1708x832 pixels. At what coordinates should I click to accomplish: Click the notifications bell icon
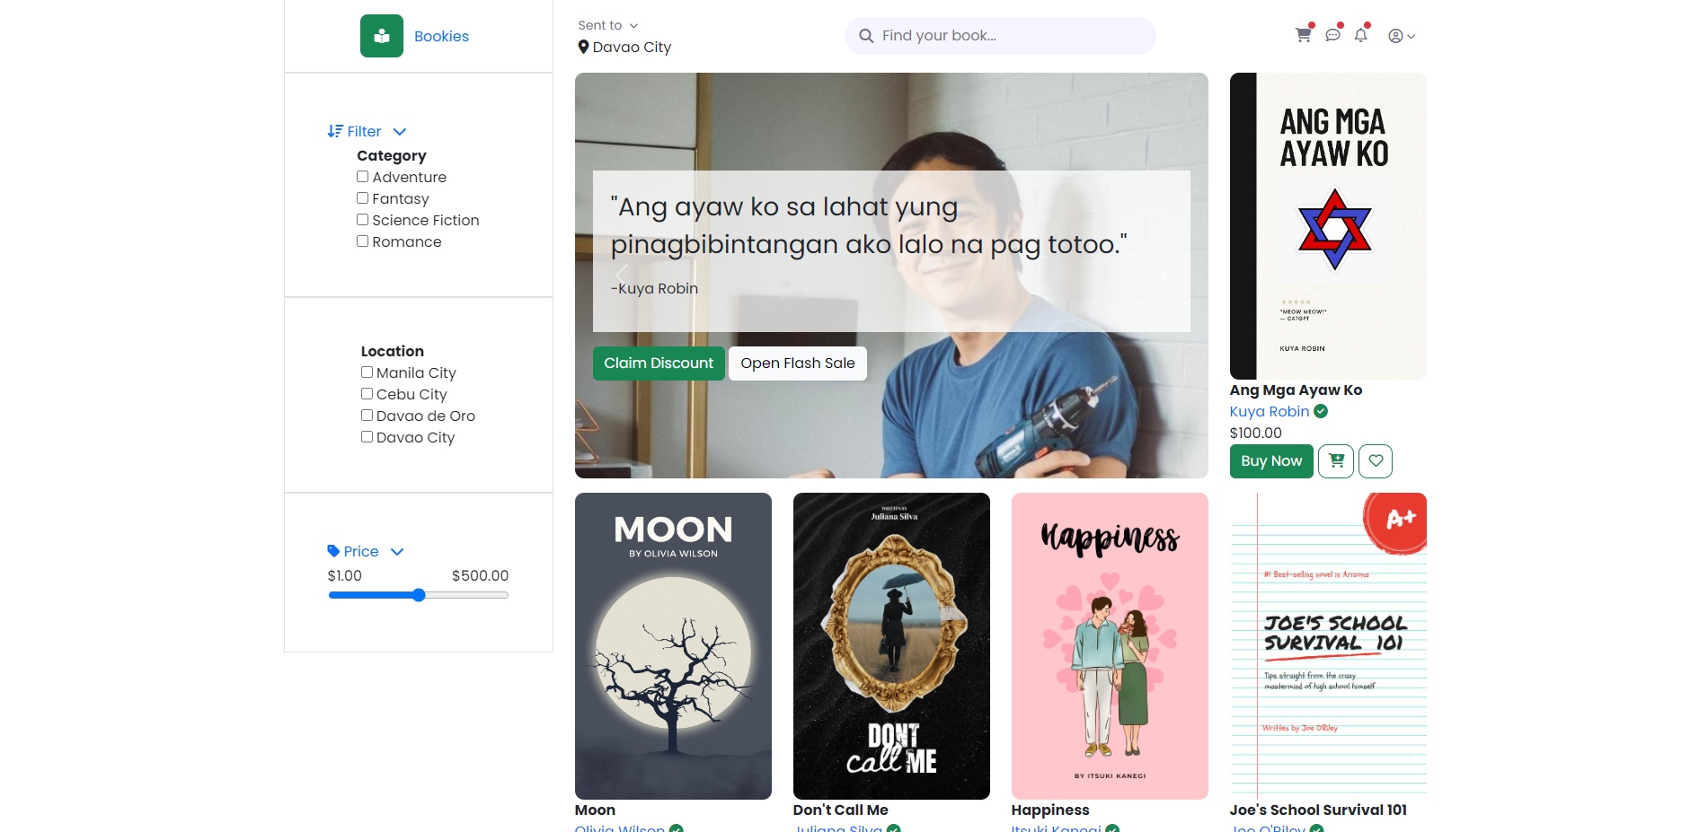(1360, 35)
